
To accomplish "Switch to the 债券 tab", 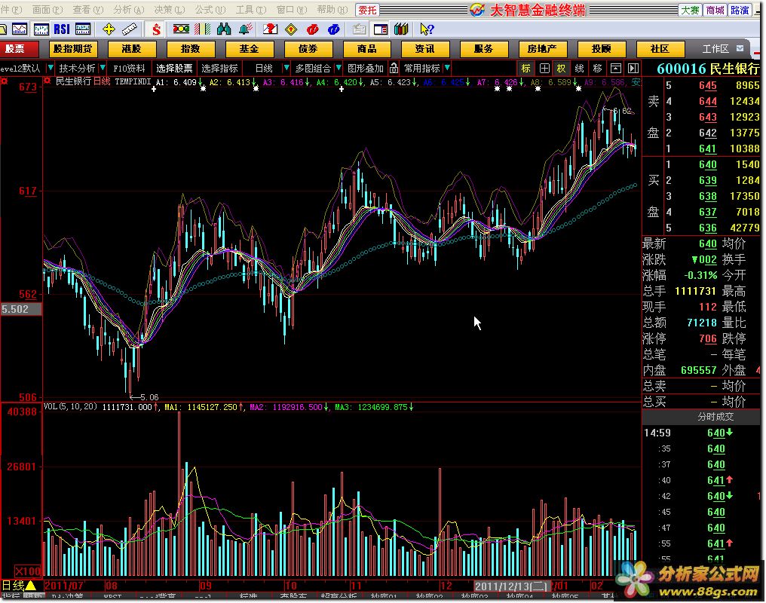I will pyautogui.click(x=308, y=48).
